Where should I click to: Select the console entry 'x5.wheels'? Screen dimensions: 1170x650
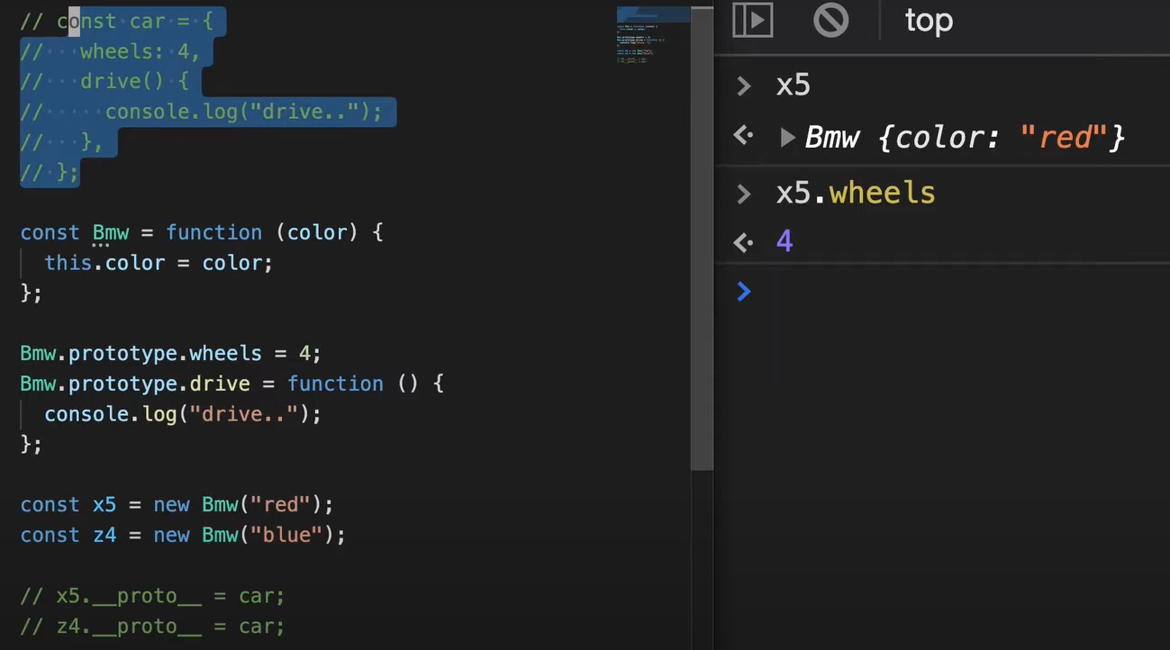point(856,193)
